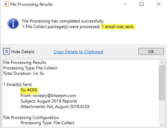Click the Axiom app icon in title bar

coord(6,4)
